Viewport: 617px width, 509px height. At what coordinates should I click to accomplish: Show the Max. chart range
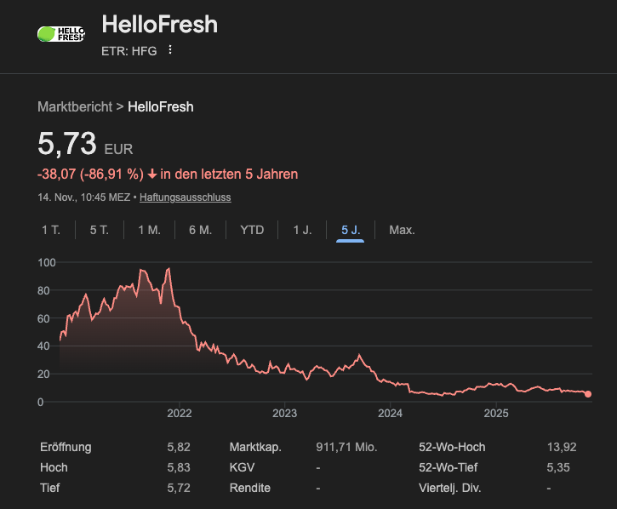[x=402, y=230]
